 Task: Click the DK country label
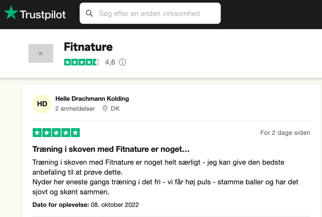pos(115,109)
